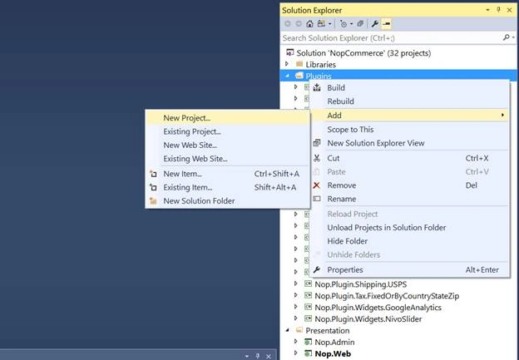Collapse the Presentation folder
The height and width of the screenshot is (360, 519).
pos(287,330)
